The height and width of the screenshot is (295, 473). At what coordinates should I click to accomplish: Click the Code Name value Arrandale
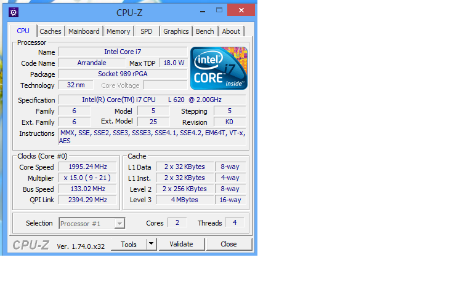92,63
